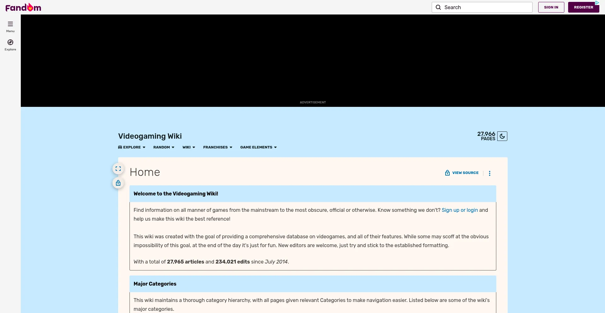Expand the Random dropdown menu
The width and height of the screenshot is (605, 313).
coord(164,147)
